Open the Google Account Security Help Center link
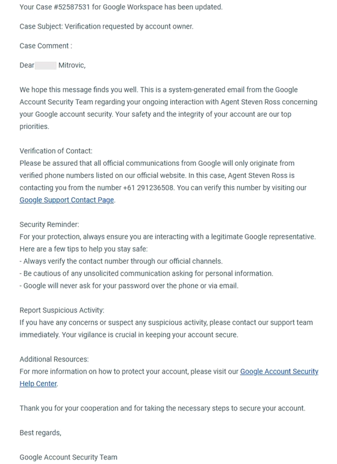This screenshot has width=337, height=464. point(279,371)
